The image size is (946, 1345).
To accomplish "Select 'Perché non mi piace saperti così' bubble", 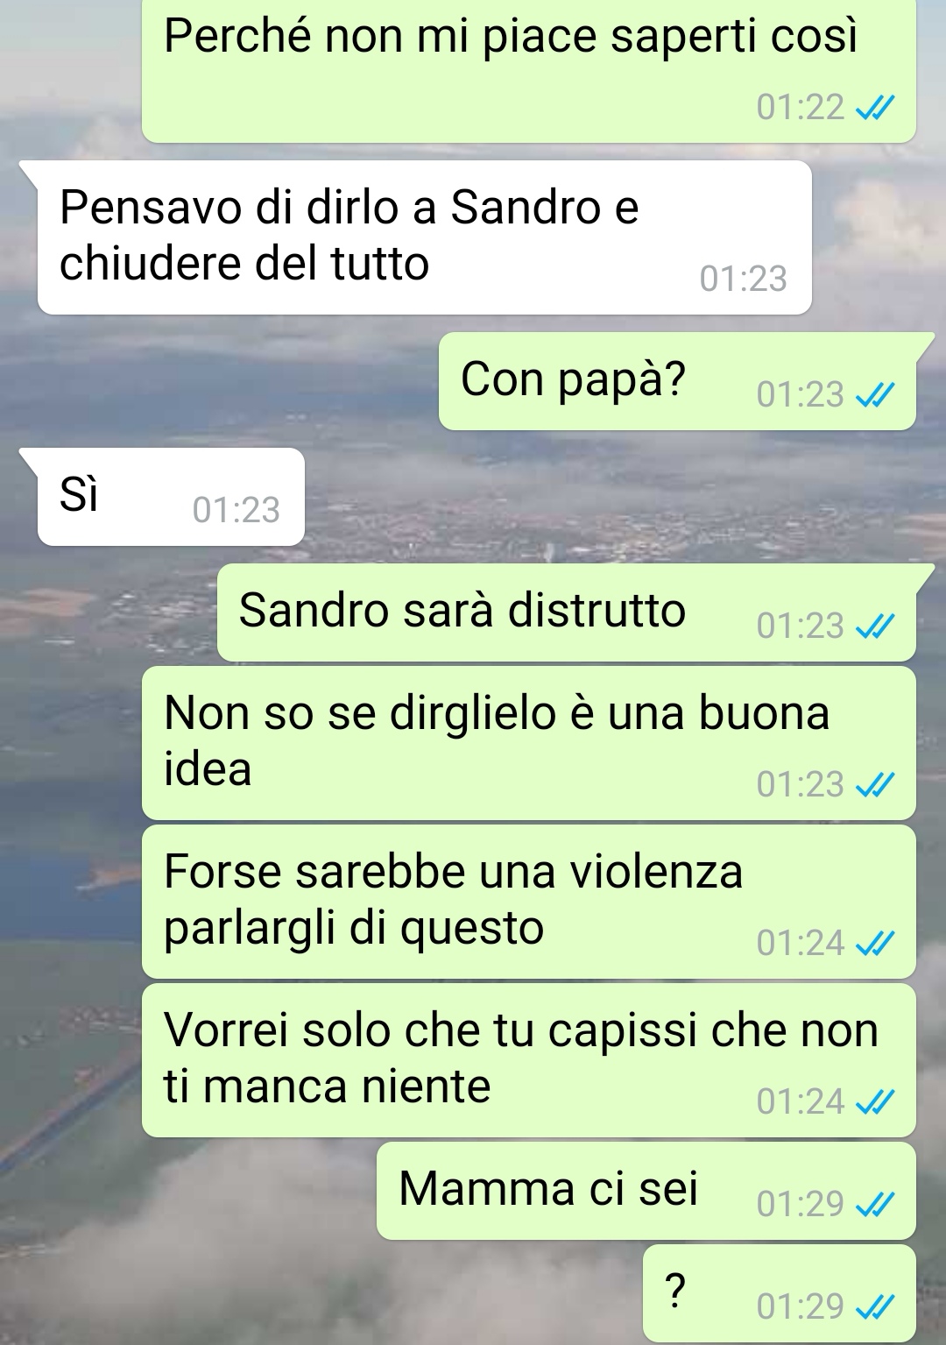I will [x=529, y=71].
